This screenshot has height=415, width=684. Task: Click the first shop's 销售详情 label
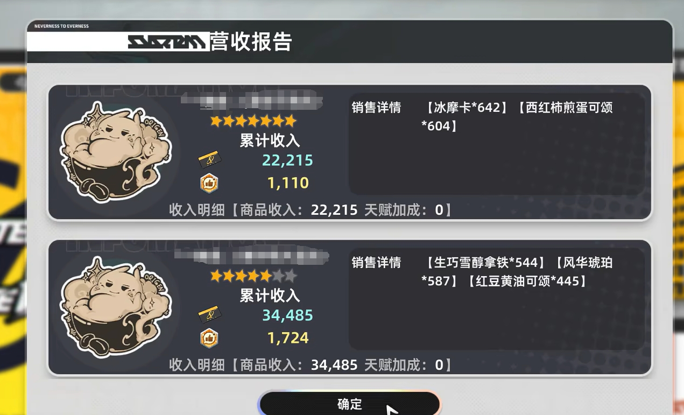click(376, 108)
